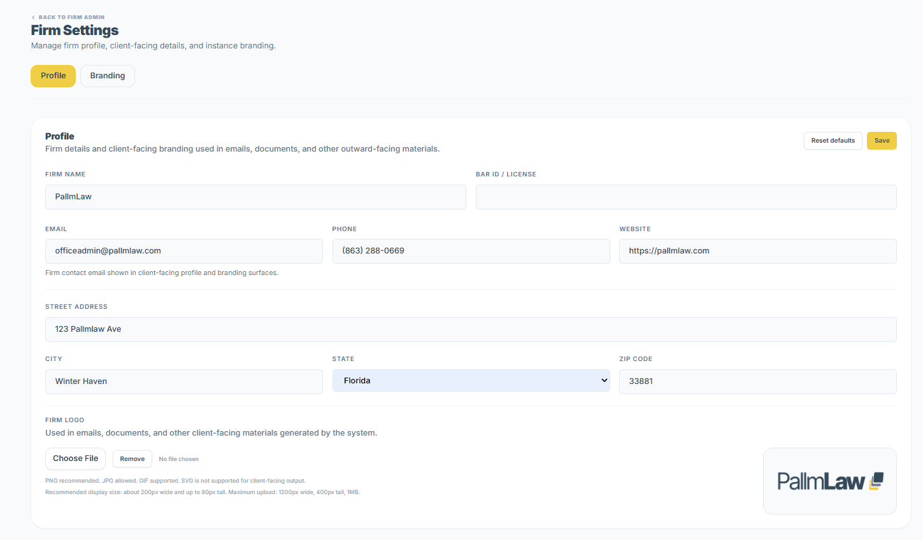The image size is (923, 540).
Task: Open the Branding tab
Action: point(108,76)
